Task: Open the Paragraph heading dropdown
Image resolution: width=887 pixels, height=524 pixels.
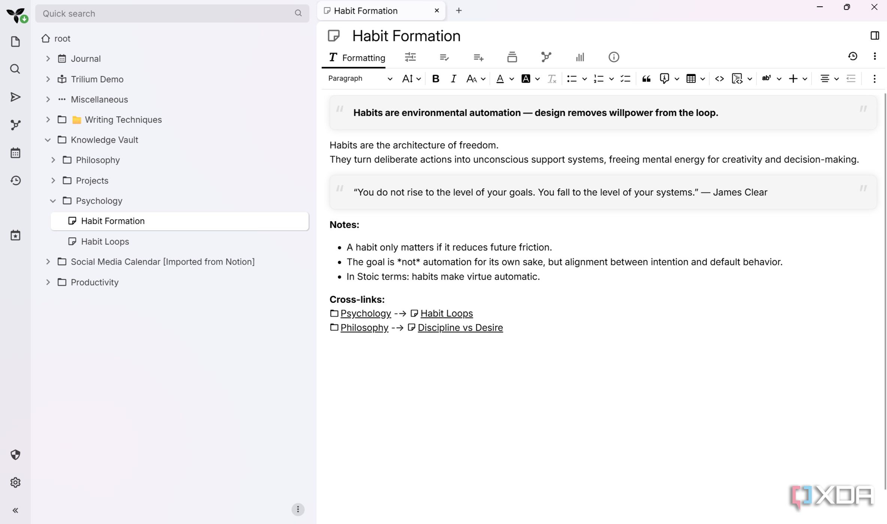Action: (x=360, y=79)
